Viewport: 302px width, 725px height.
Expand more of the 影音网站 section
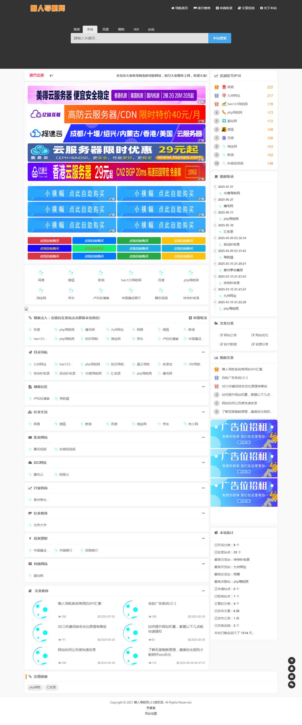[203, 437]
